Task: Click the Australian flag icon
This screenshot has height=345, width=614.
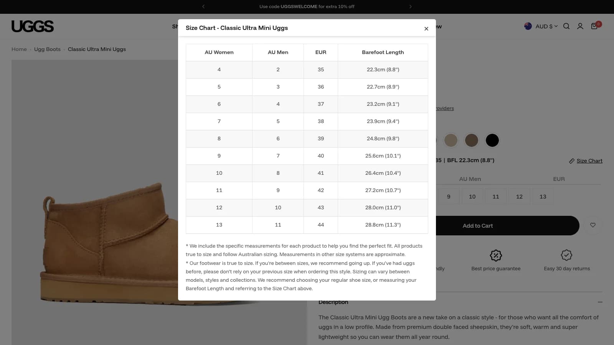Action: (528, 26)
